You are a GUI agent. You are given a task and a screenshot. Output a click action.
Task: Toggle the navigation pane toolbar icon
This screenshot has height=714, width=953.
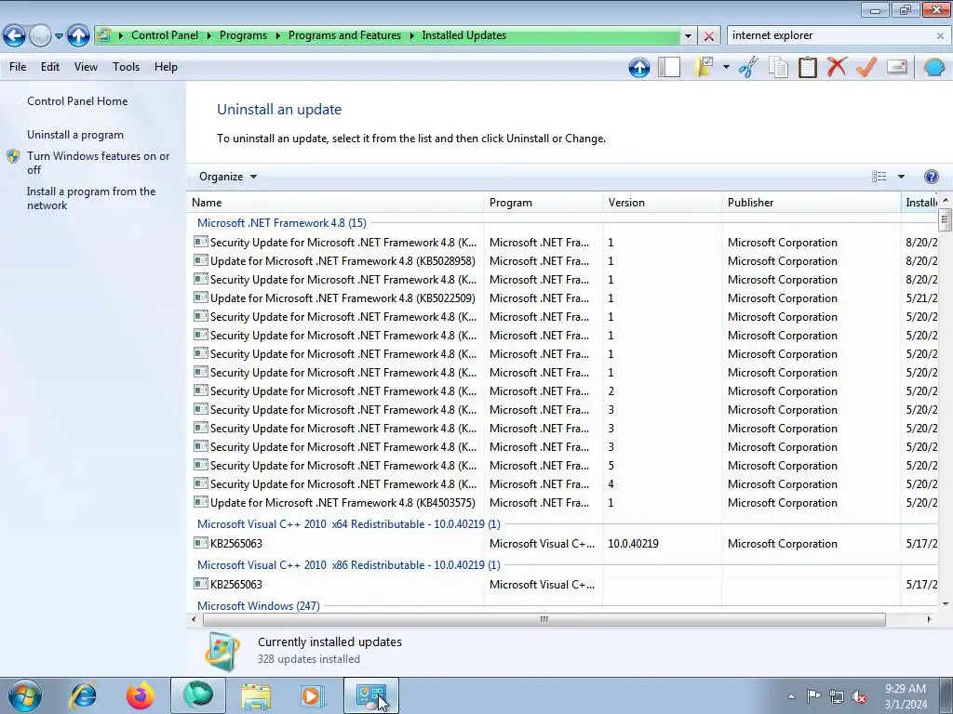point(668,67)
